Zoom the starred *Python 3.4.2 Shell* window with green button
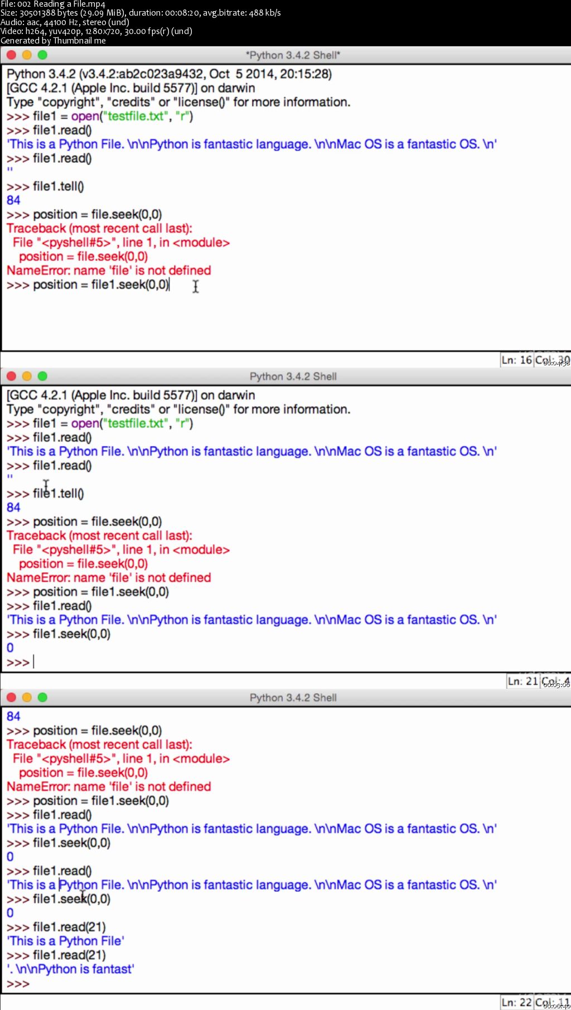This screenshot has height=1010, width=571. point(42,55)
